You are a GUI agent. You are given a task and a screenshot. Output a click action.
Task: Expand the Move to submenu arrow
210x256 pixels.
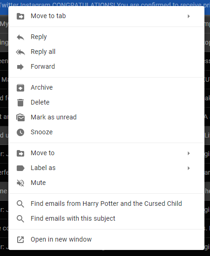(189, 153)
